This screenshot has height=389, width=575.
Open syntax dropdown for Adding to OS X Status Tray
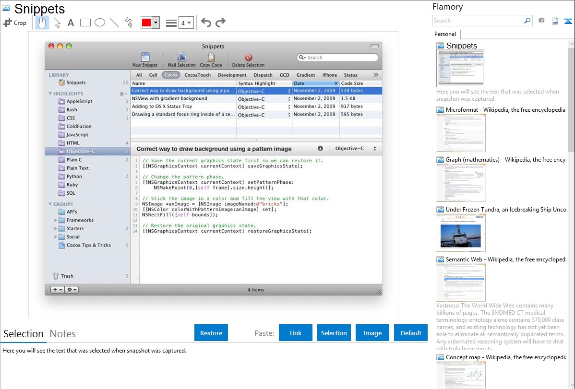[x=289, y=107]
